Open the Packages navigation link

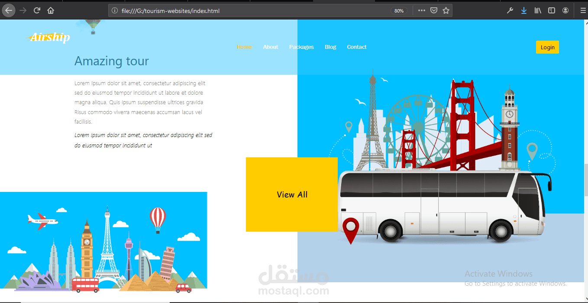coord(301,47)
